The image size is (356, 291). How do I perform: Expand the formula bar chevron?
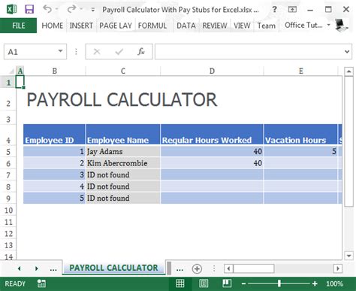(347, 52)
